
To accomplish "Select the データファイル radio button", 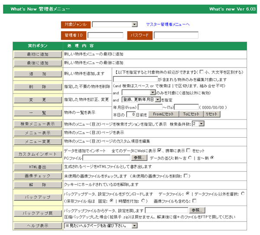I will click(x=188, y=193).
